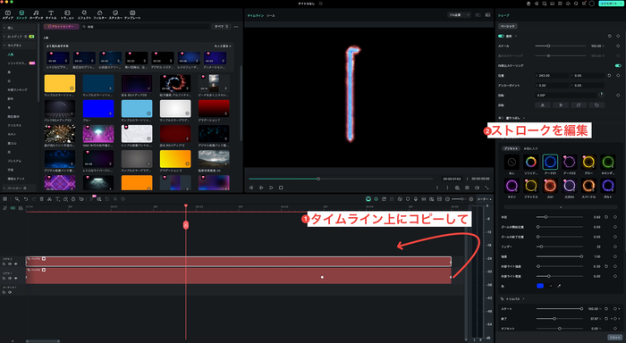Image resolution: width=626 pixels, height=343 pixels.
Task: Select the clip on video track 2
Action: pyautogui.click(x=239, y=261)
